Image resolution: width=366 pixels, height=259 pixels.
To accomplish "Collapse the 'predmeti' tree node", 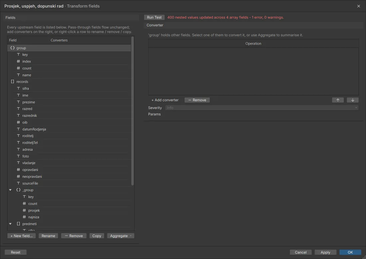I will tap(10, 224).
